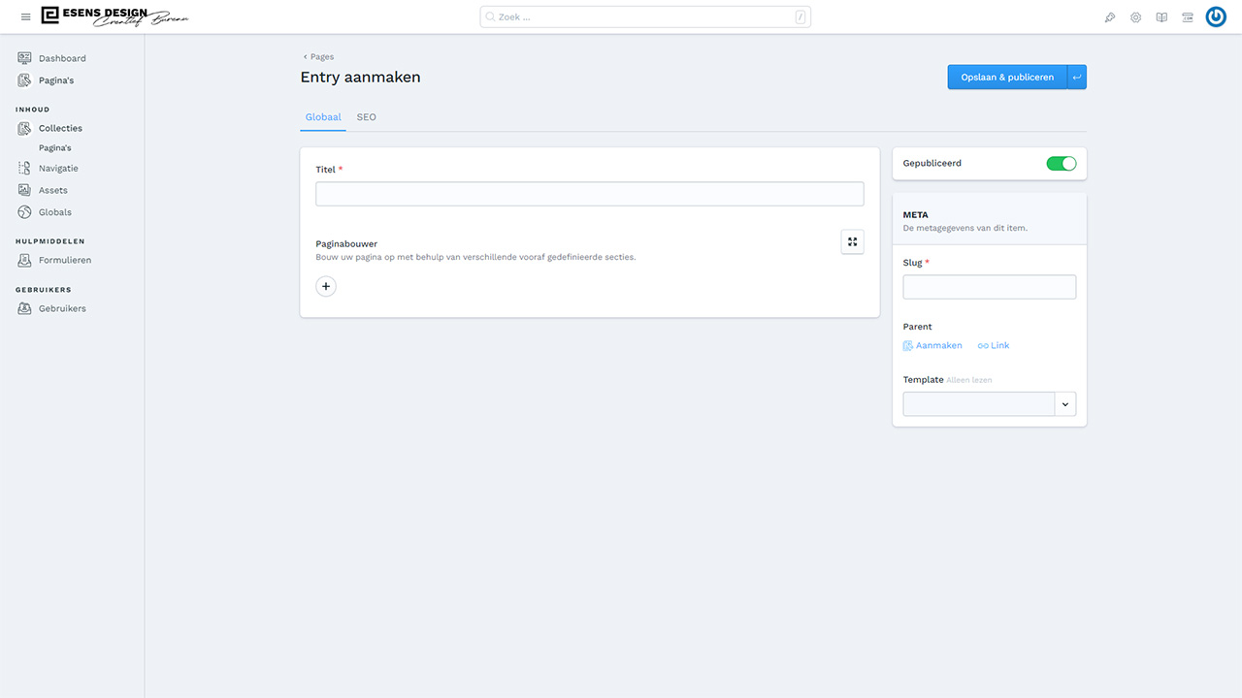Click the hamburger menu icon

[26, 17]
